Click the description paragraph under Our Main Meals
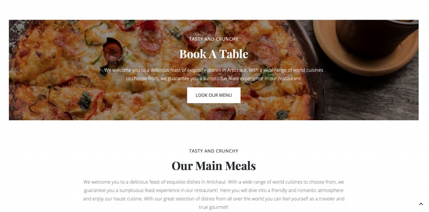 [214, 194]
